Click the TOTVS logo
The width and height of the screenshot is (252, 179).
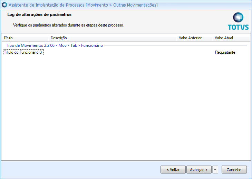(x=238, y=21)
